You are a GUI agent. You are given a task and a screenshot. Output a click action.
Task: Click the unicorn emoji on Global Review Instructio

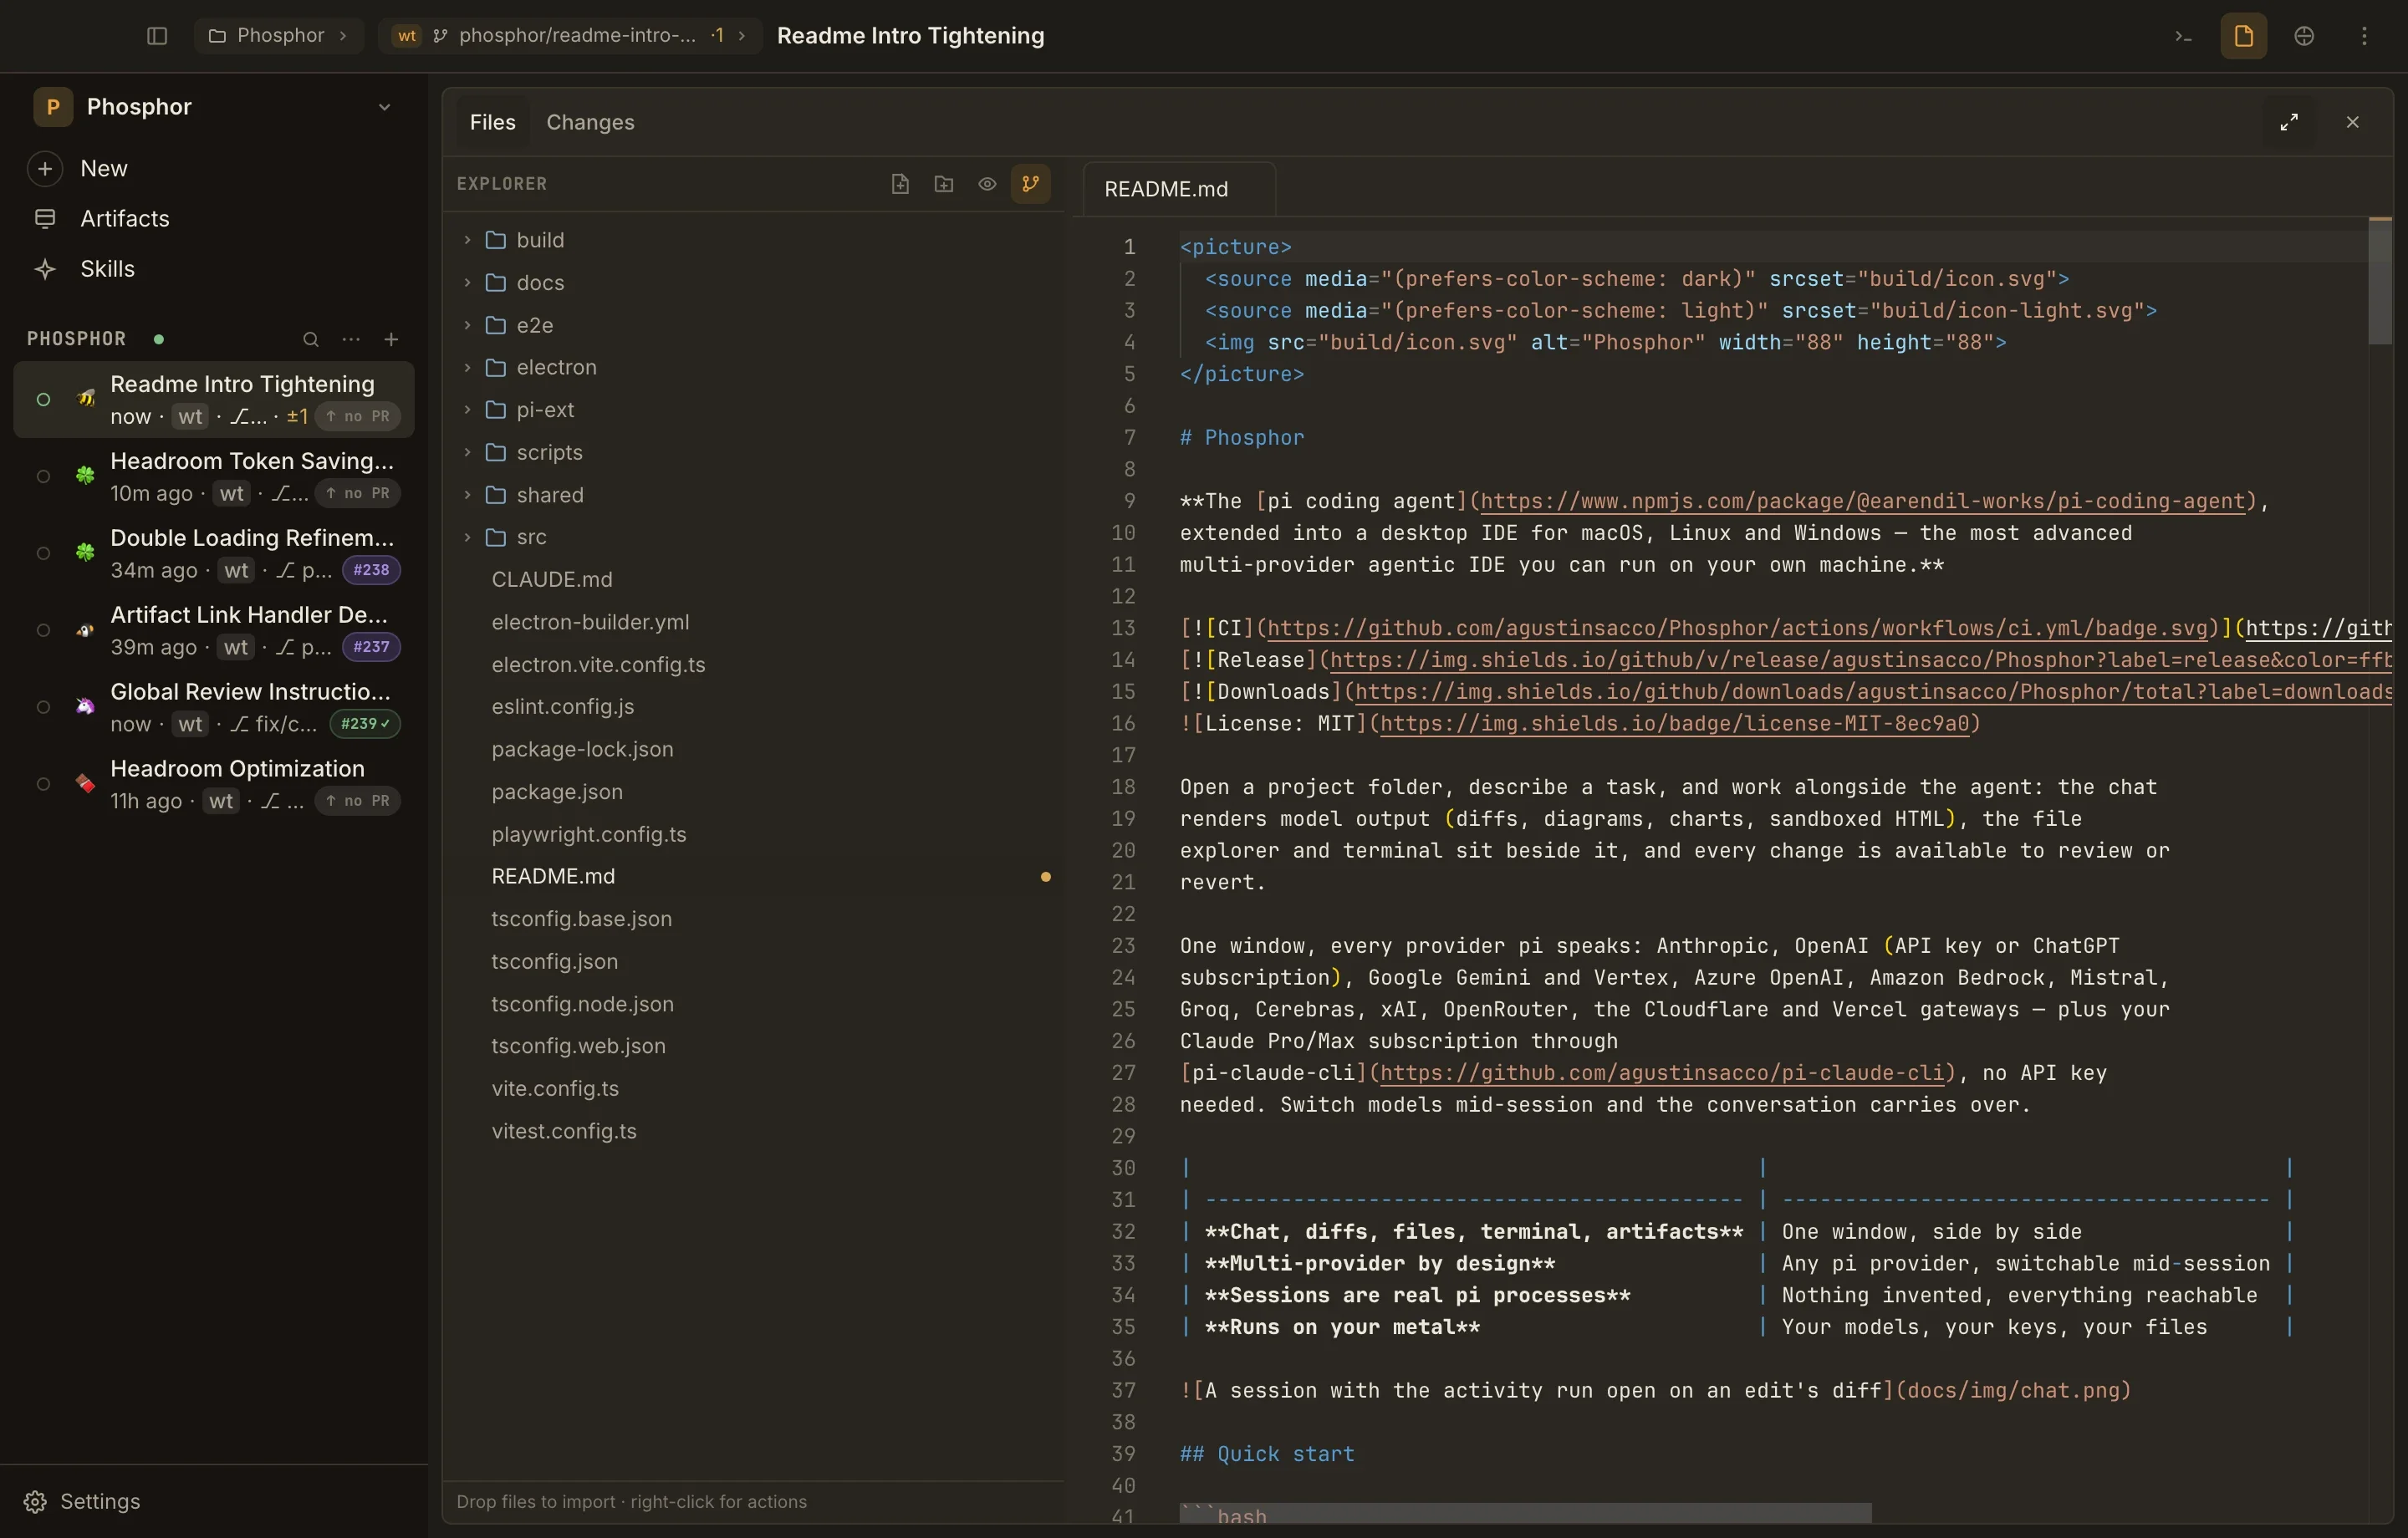point(86,707)
